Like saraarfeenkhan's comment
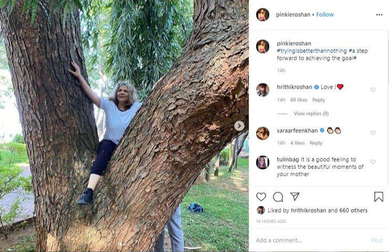 [373, 133]
